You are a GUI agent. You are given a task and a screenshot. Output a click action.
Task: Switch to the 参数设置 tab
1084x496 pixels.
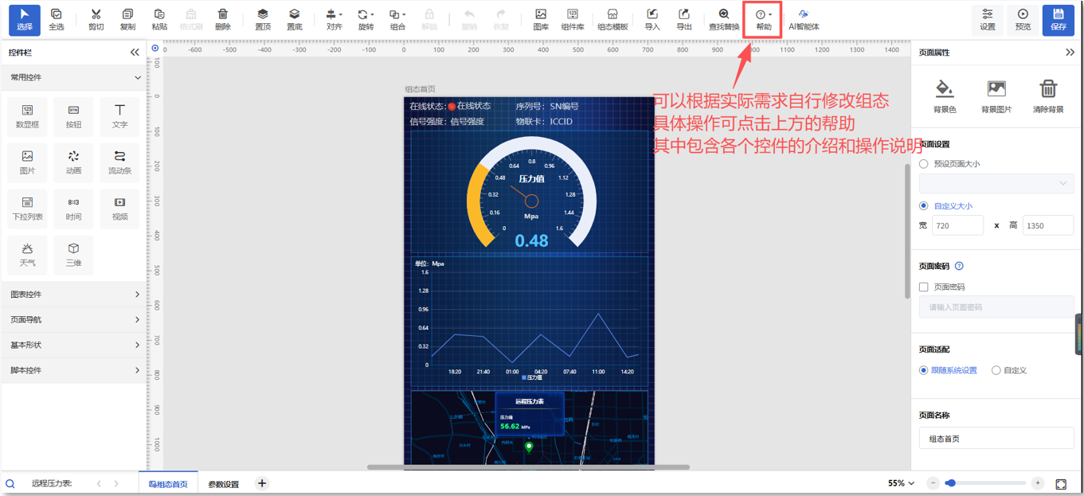coord(224,484)
